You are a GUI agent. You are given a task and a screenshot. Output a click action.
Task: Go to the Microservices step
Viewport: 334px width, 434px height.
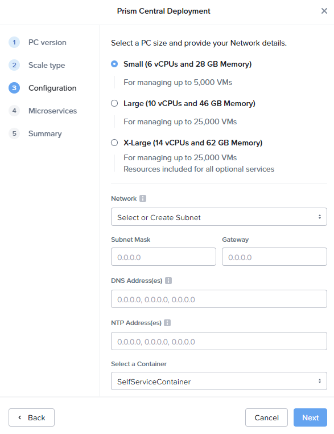[52, 111]
